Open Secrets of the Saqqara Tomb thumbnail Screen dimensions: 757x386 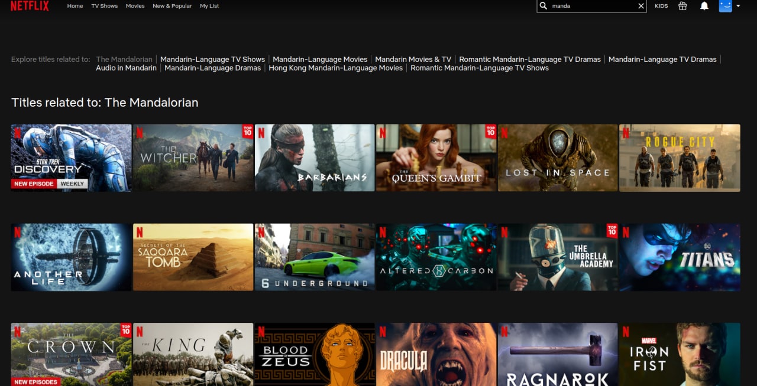tap(193, 257)
